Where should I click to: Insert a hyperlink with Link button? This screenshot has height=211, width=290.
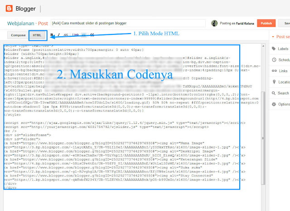[x=76, y=34]
